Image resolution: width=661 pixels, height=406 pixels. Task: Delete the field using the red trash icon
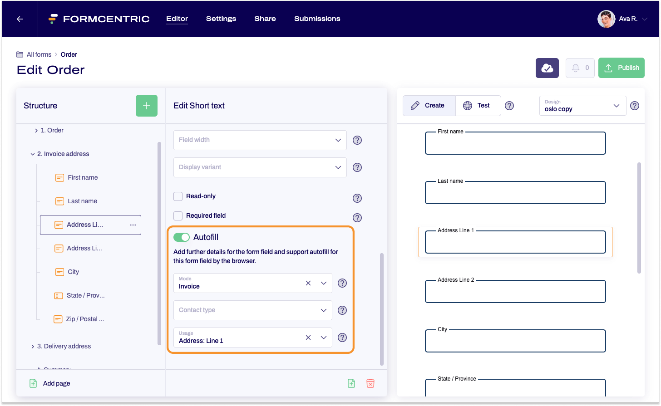(370, 383)
